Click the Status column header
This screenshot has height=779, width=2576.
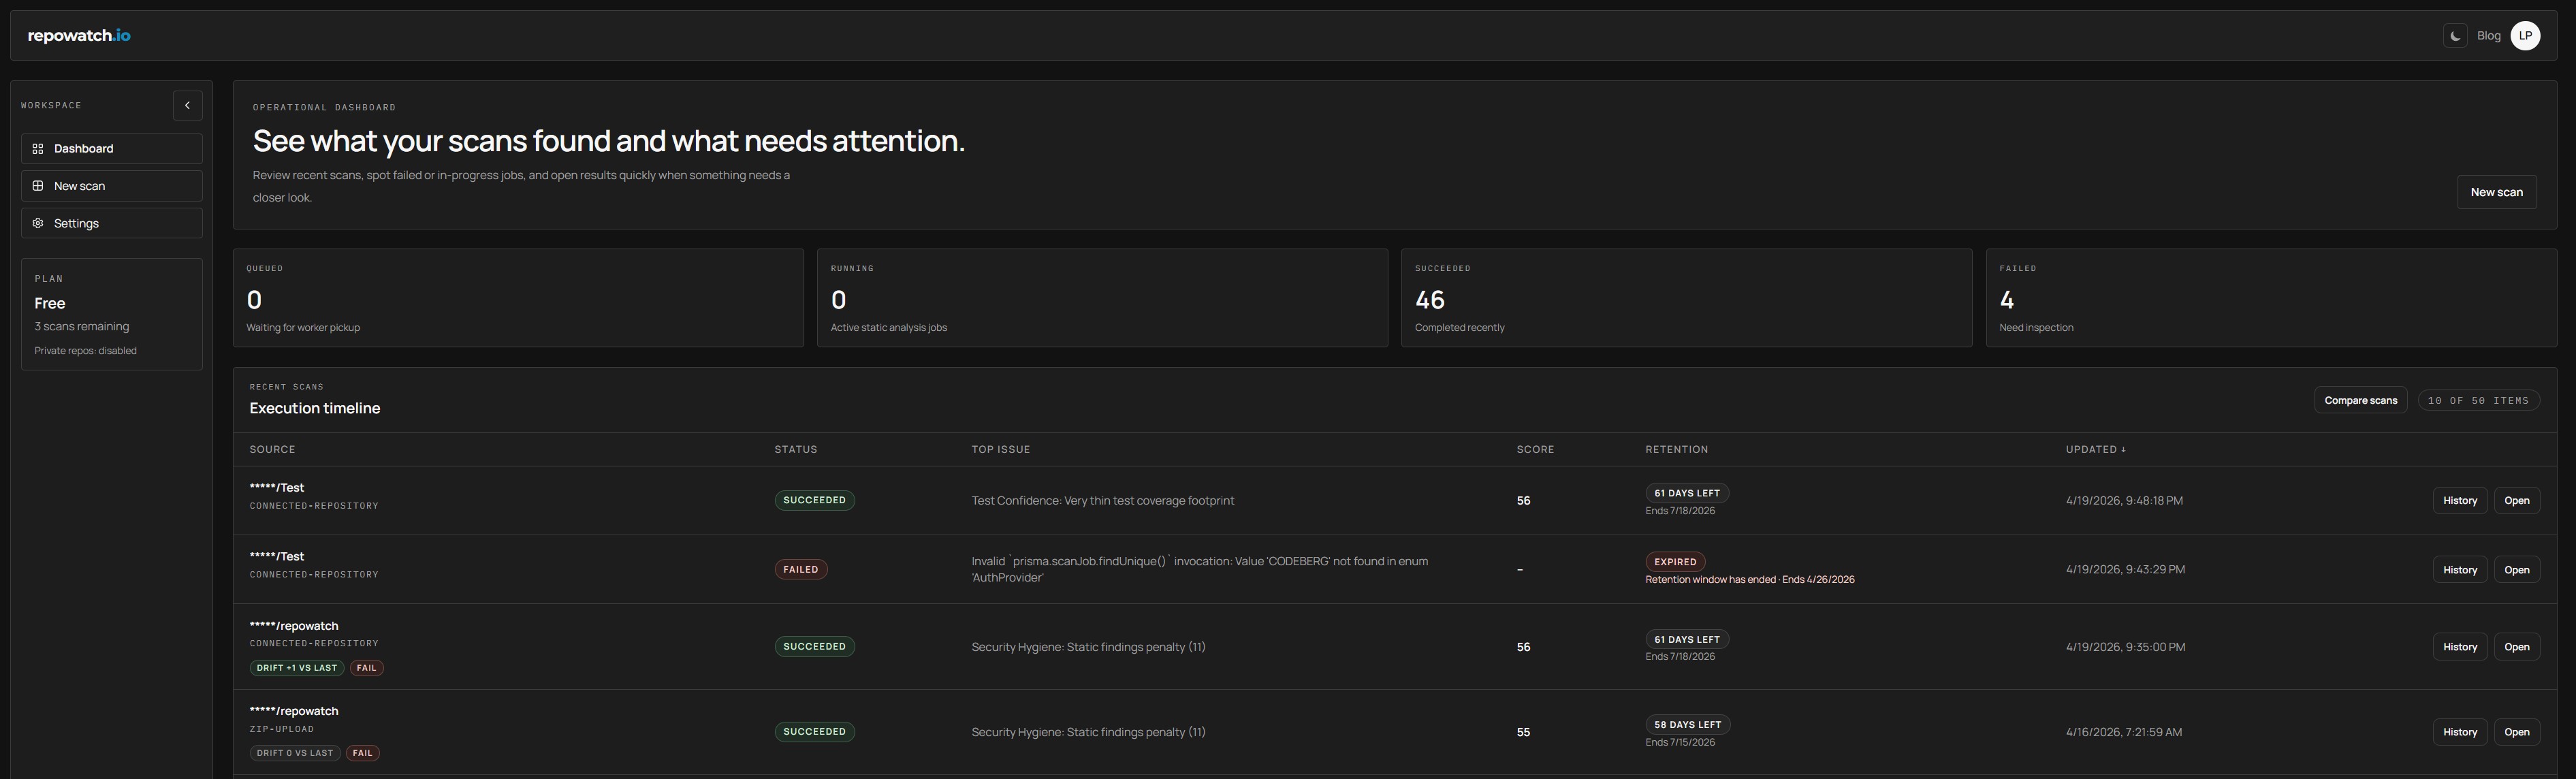(795, 450)
